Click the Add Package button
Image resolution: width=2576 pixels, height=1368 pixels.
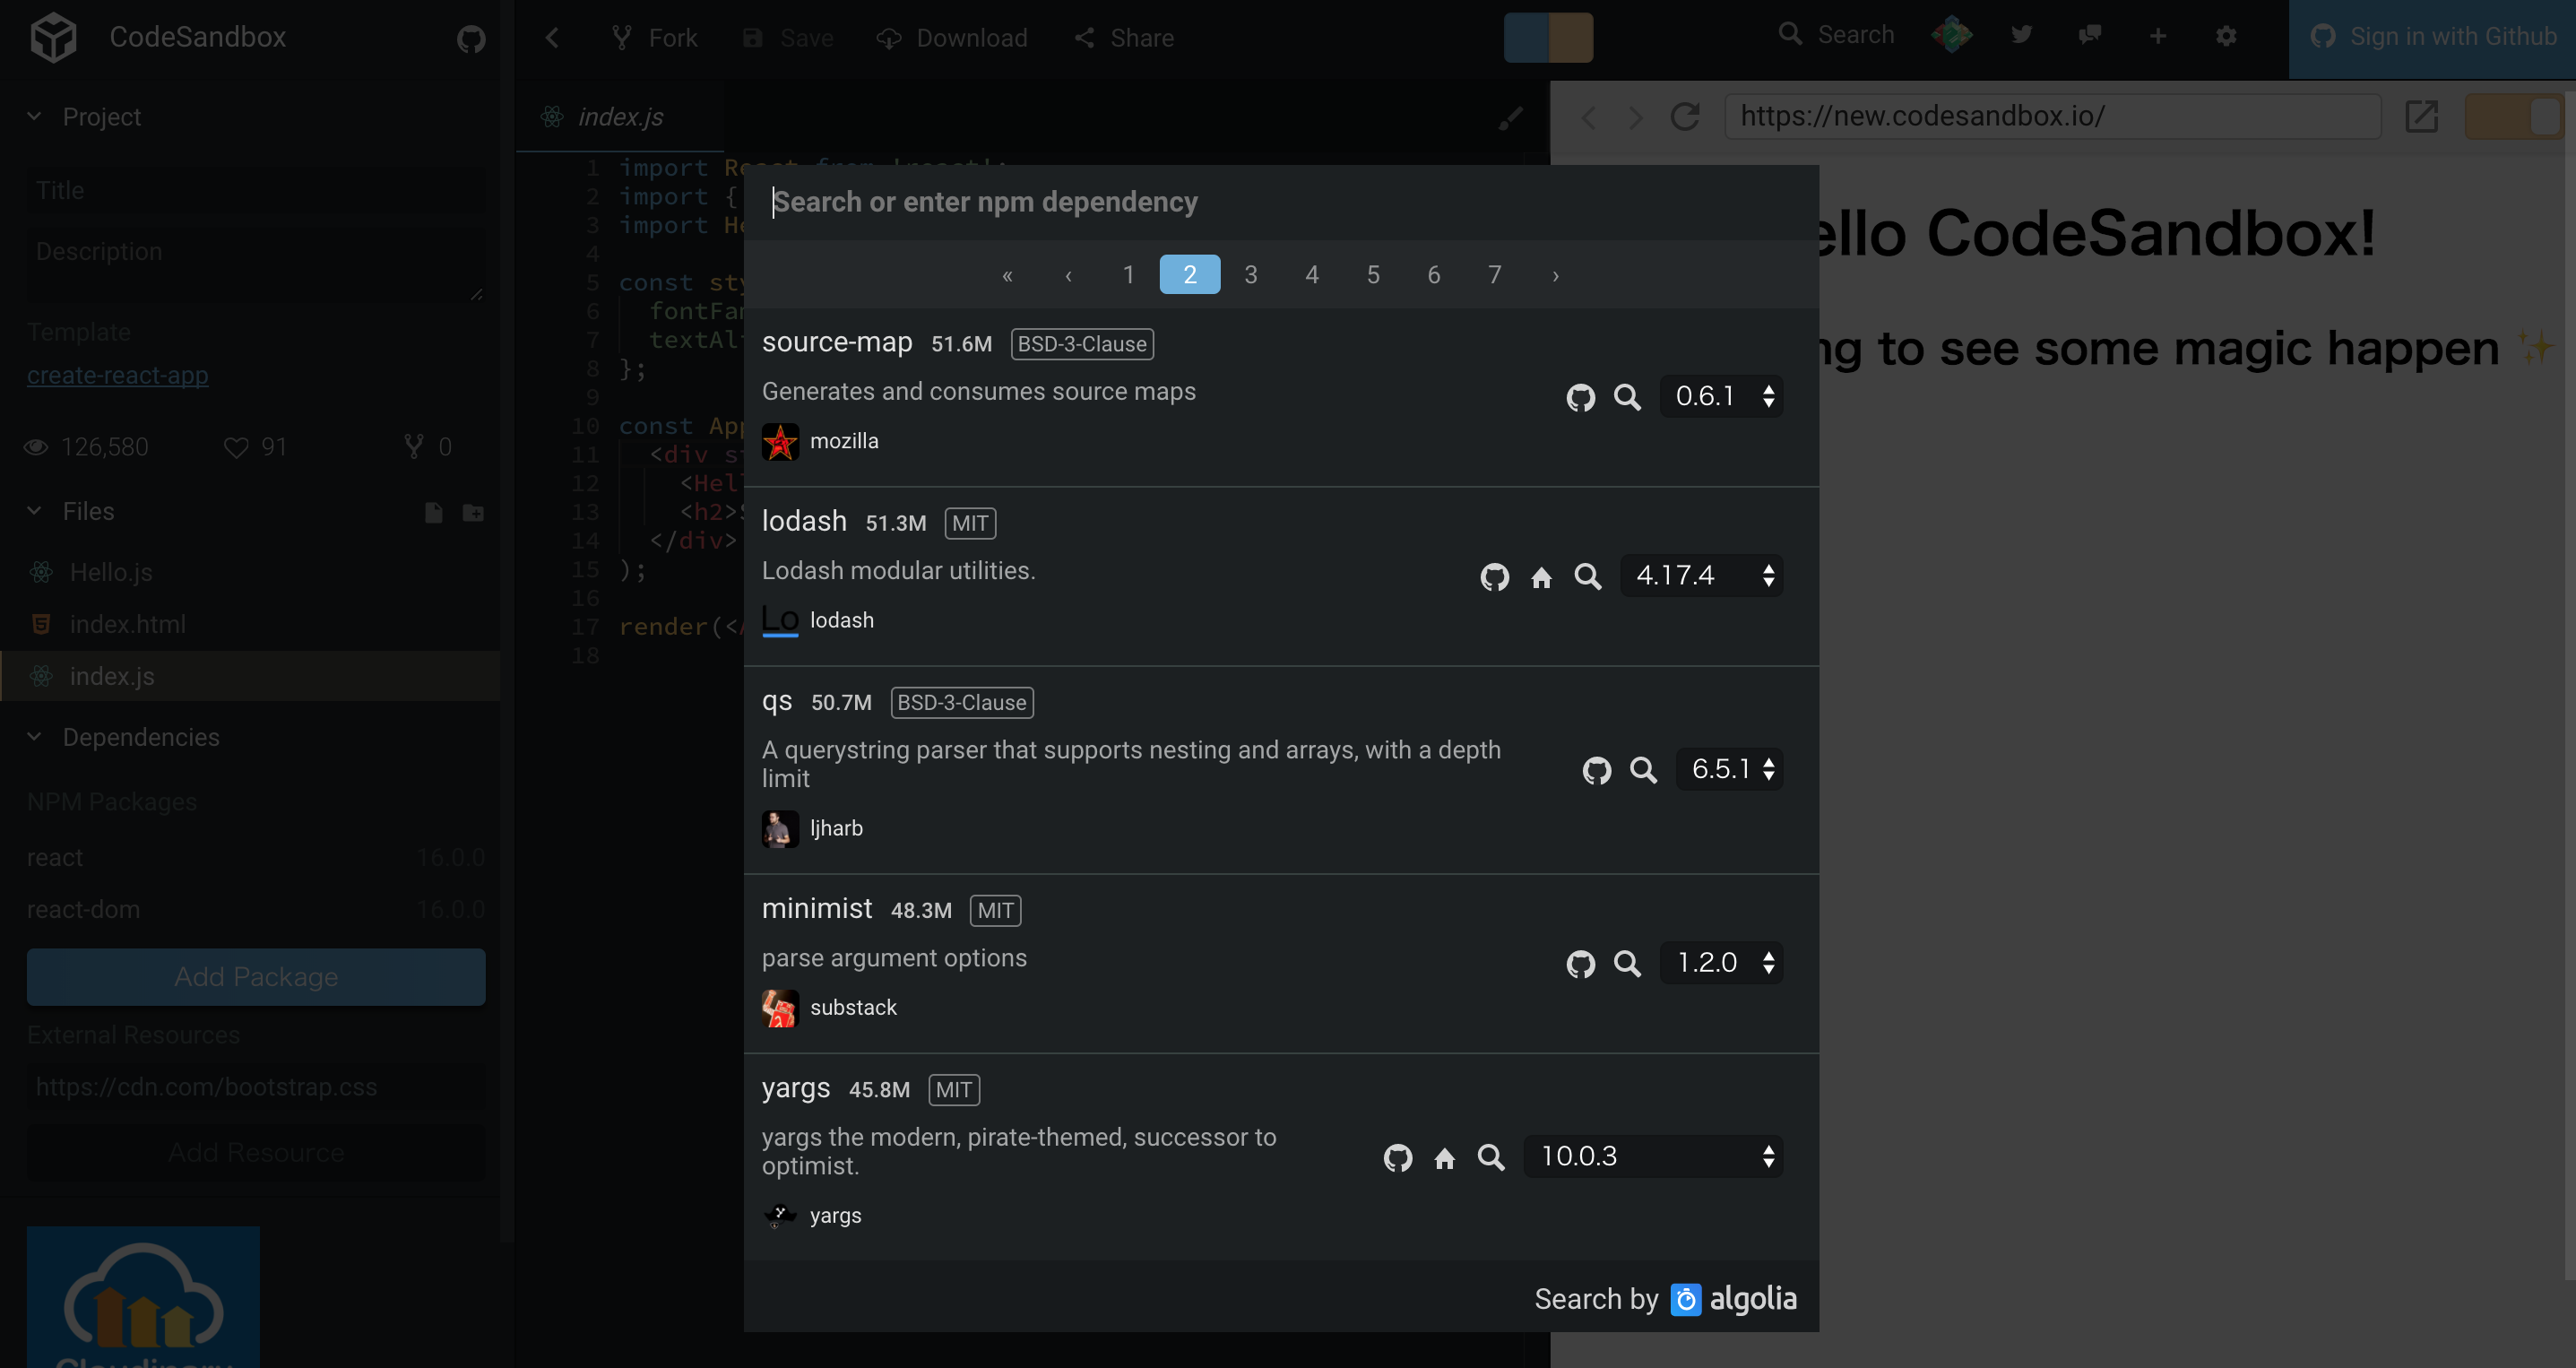click(256, 977)
